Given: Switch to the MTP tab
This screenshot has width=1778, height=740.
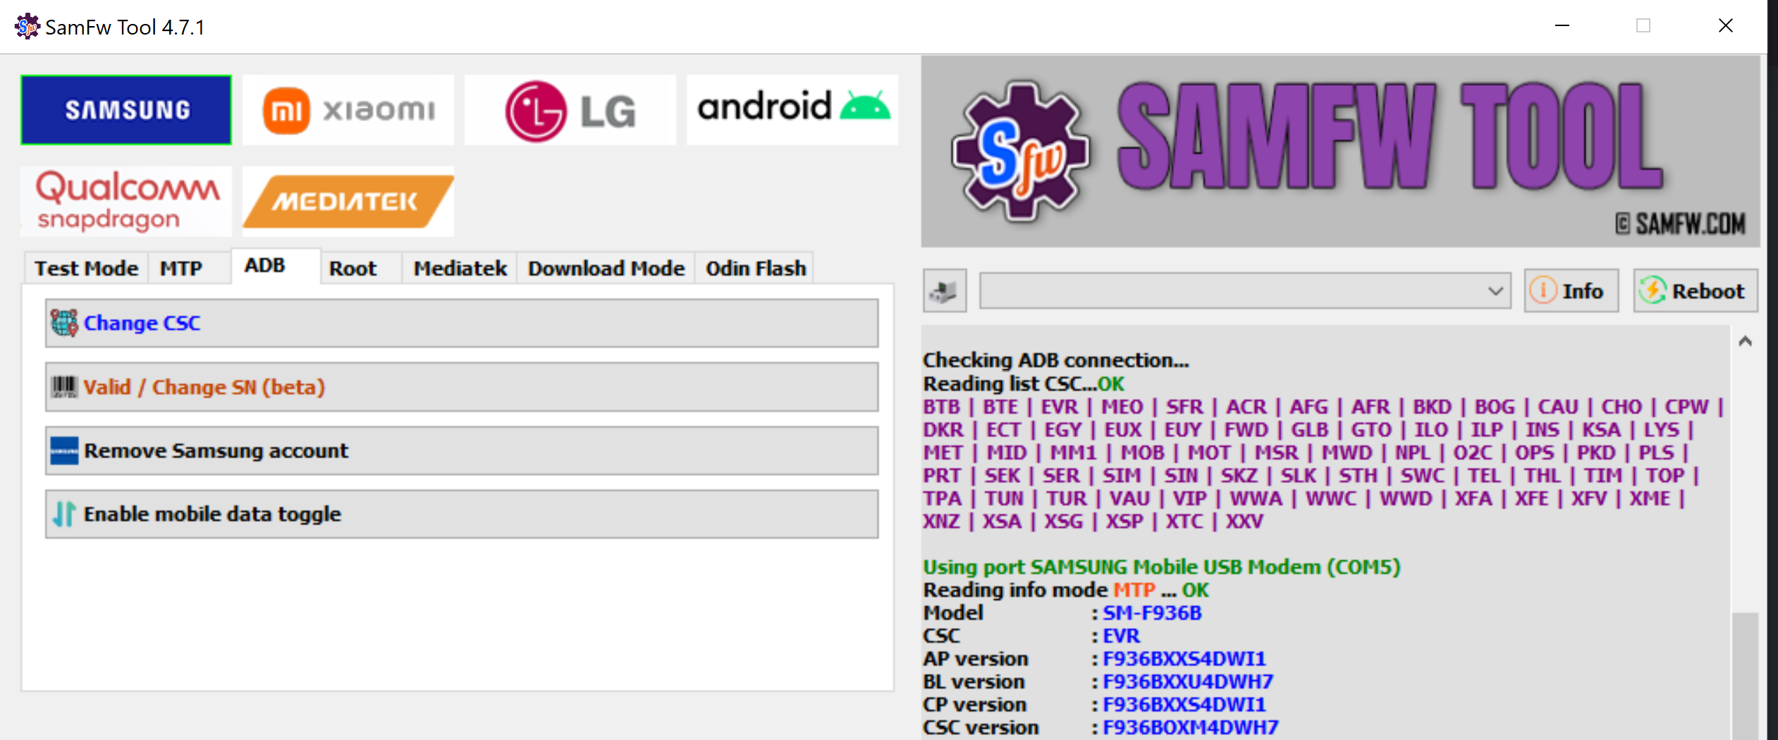Looking at the screenshot, I should click(181, 269).
